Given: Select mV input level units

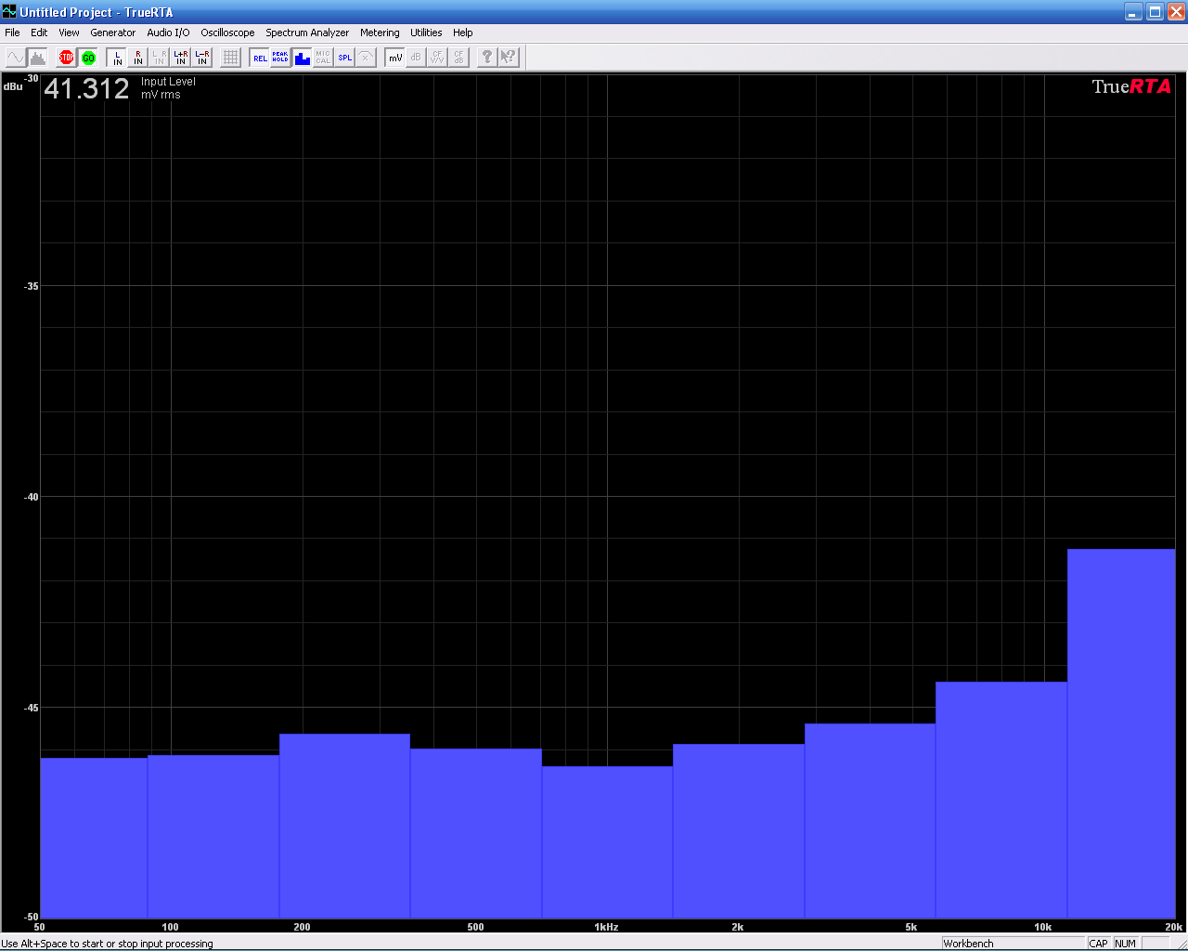Looking at the screenshot, I should pyautogui.click(x=394, y=58).
